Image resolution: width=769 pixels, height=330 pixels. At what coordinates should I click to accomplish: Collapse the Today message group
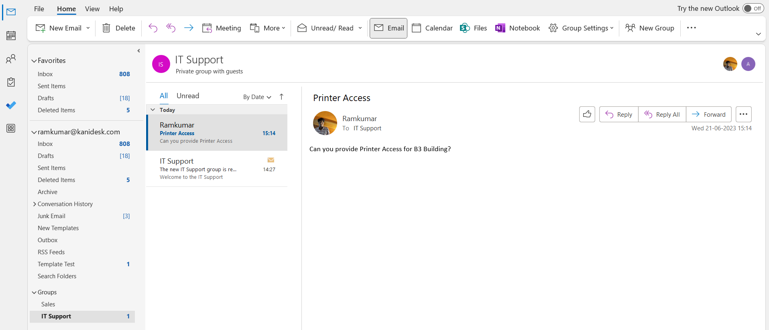[x=153, y=109]
